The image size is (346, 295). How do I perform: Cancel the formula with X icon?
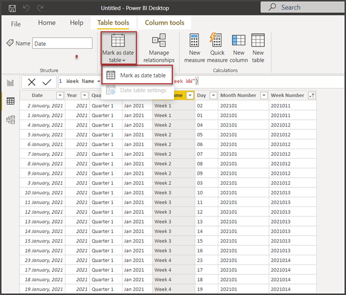[x=32, y=82]
